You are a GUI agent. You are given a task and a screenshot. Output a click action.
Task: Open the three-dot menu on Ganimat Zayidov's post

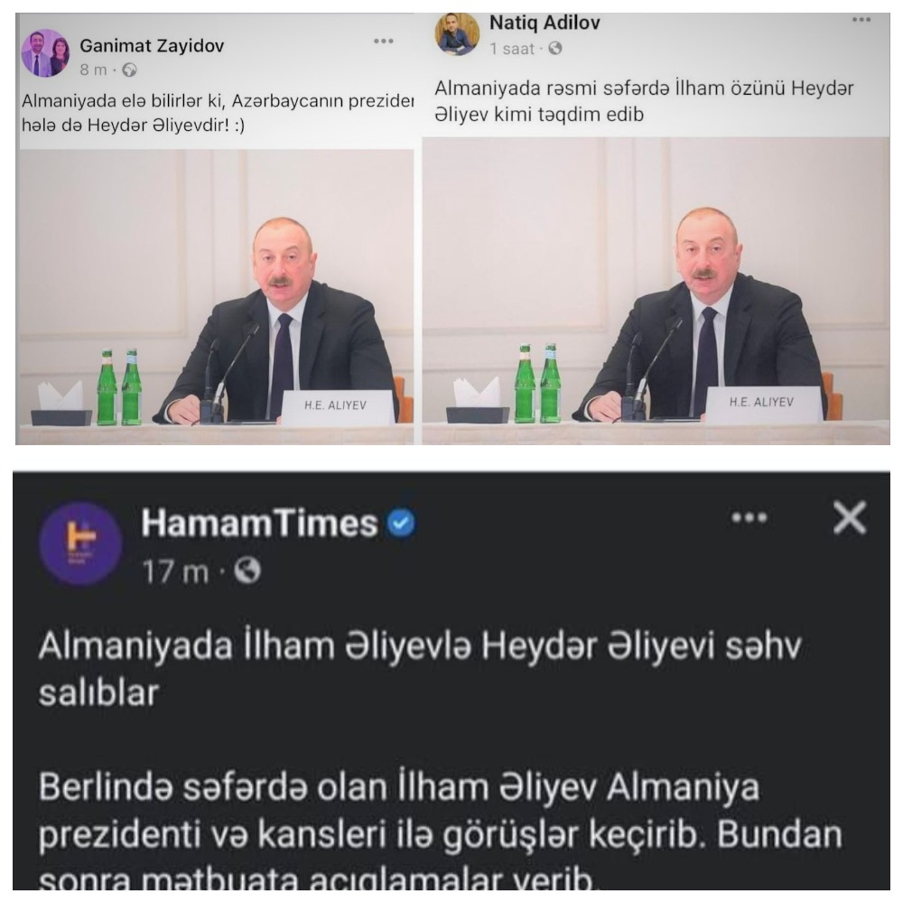coord(384,41)
